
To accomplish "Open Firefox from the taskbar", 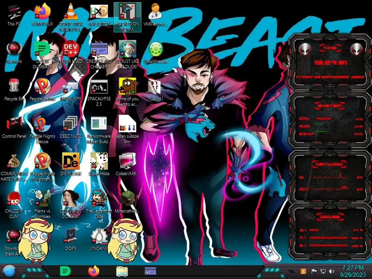I will tap(93, 271).
